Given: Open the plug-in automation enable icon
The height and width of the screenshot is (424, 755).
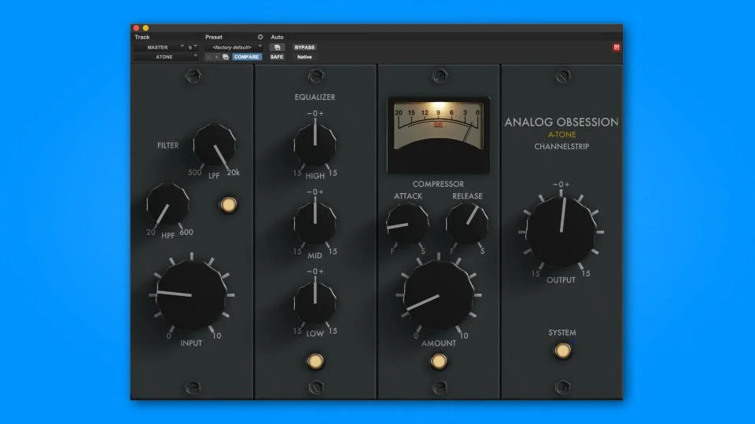Looking at the screenshot, I should (x=278, y=47).
